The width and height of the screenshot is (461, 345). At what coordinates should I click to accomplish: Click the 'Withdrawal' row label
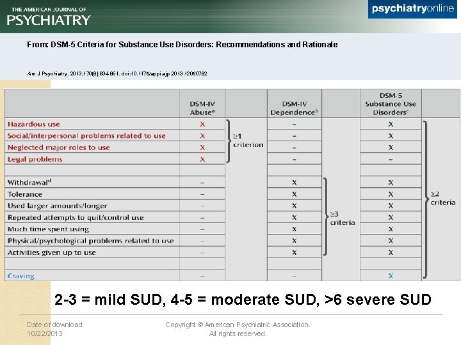click(29, 182)
